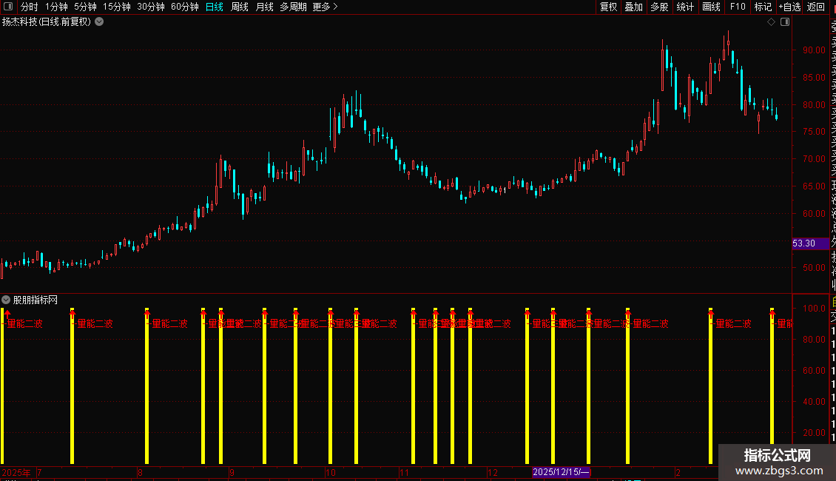
Task: Click the 扬杰科技(日线.前复权) title text
Action: pyautogui.click(x=47, y=22)
